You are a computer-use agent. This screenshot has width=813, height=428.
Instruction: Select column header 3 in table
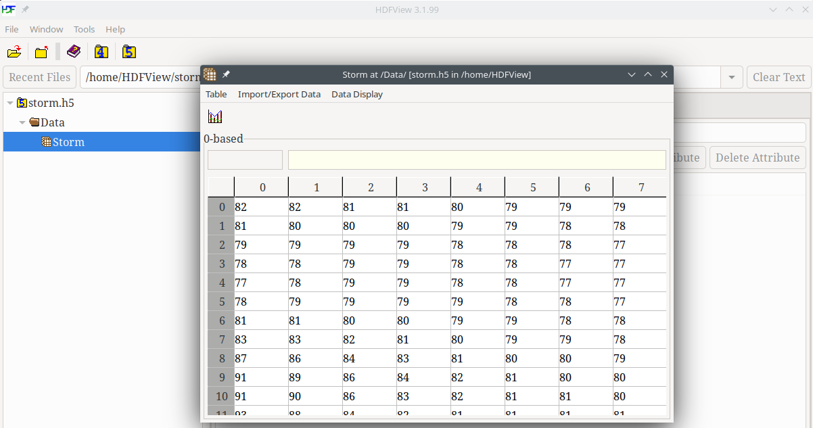pyautogui.click(x=424, y=187)
